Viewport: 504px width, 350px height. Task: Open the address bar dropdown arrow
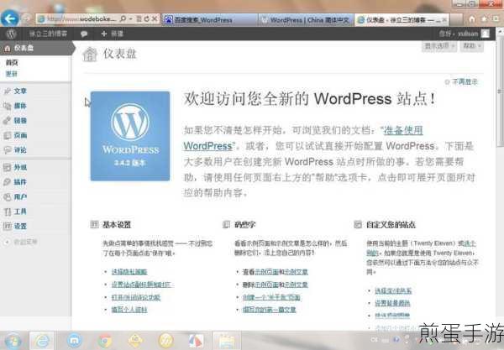pyautogui.click(x=131, y=19)
